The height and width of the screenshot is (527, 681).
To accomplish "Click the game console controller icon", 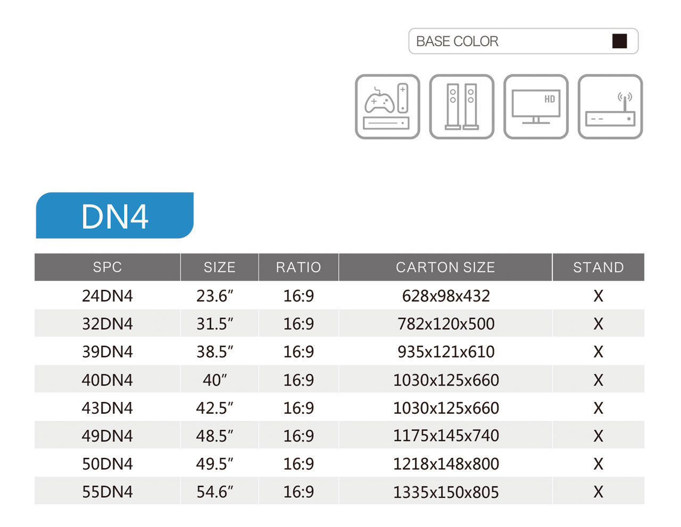I will point(387,107).
